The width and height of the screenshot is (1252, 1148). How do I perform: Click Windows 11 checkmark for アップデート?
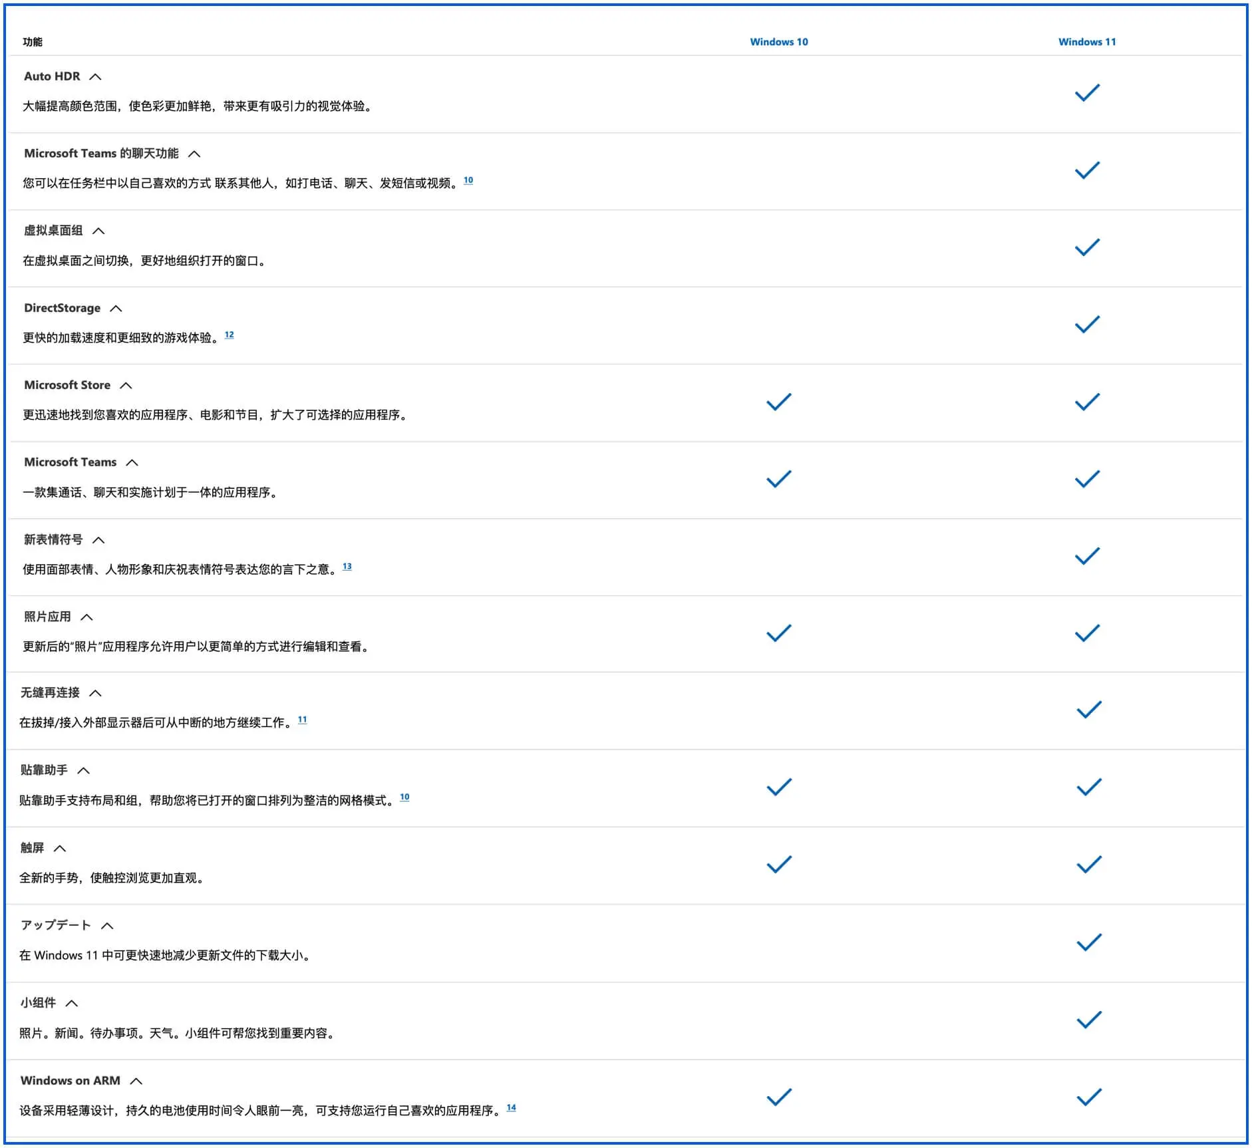(1089, 942)
